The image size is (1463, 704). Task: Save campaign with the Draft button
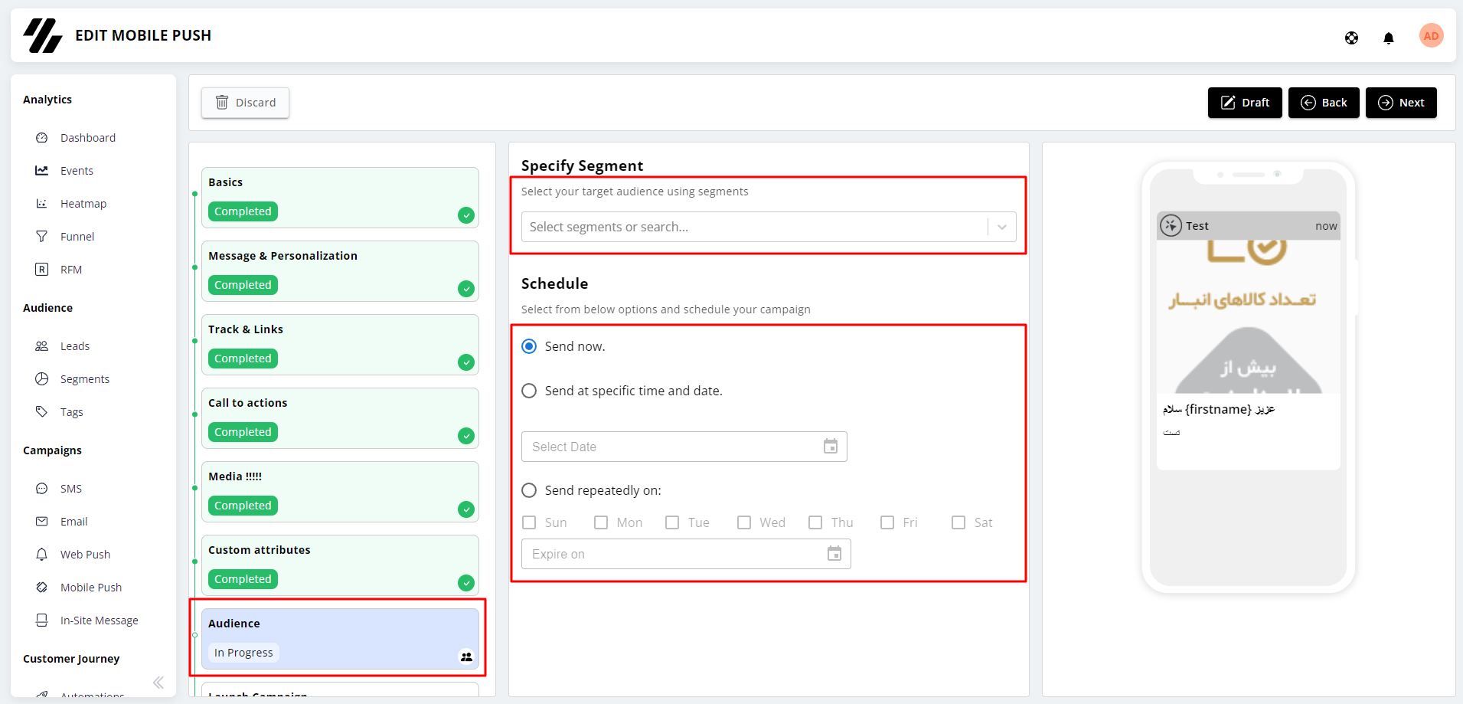coord(1245,103)
